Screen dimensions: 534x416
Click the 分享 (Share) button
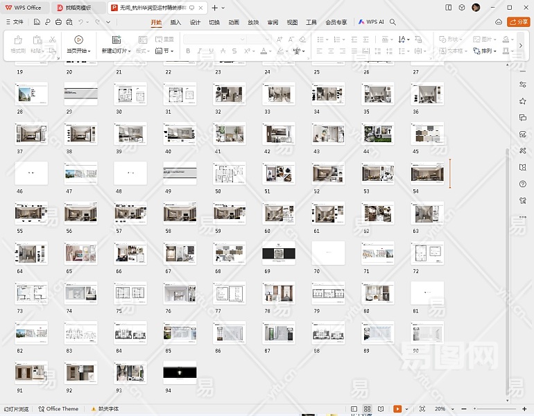point(518,22)
